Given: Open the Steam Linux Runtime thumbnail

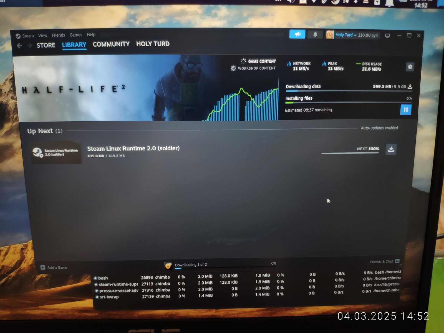Looking at the screenshot, I should (56, 152).
